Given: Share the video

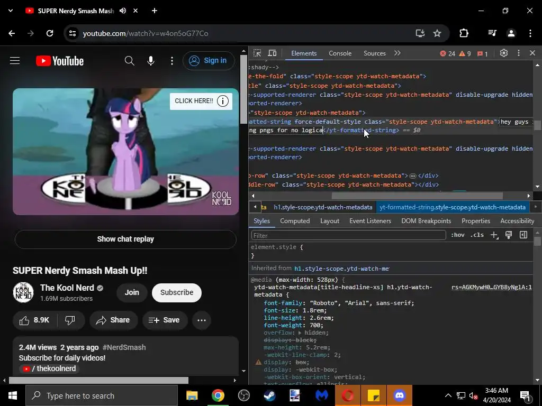Looking at the screenshot, I should coord(113,320).
